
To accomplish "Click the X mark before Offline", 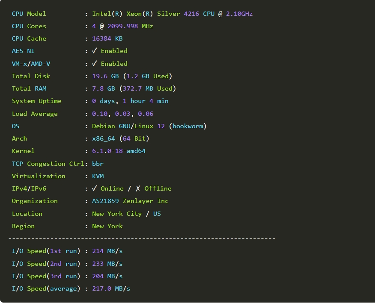I will [x=138, y=188].
